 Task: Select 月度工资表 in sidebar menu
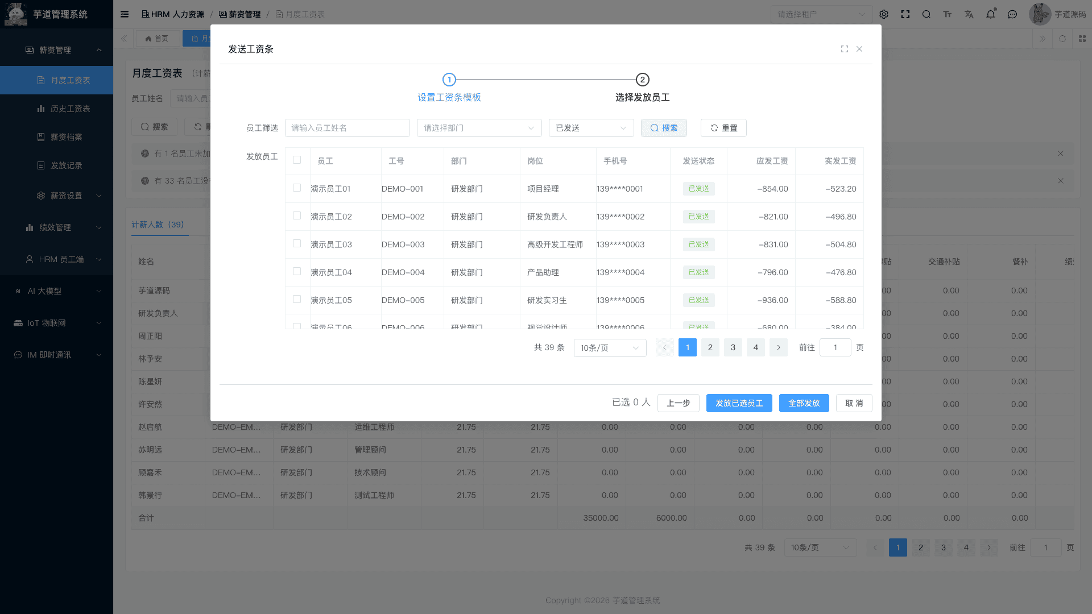pyautogui.click(x=56, y=80)
